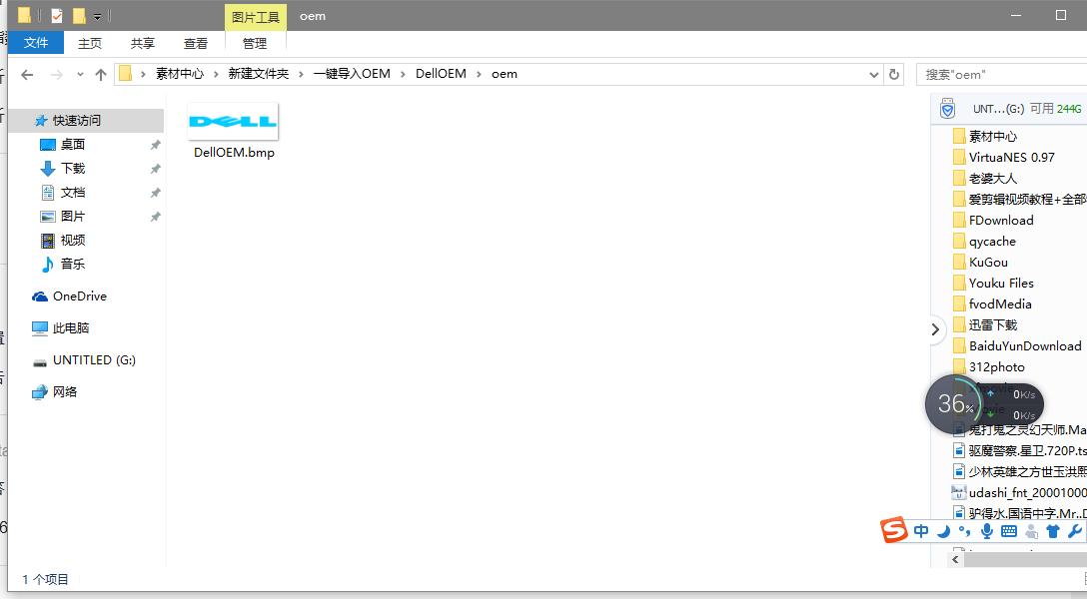Open Sogou skin settings via shirt icon
The width and height of the screenshot is (1087, 599).
point(1053,531)
